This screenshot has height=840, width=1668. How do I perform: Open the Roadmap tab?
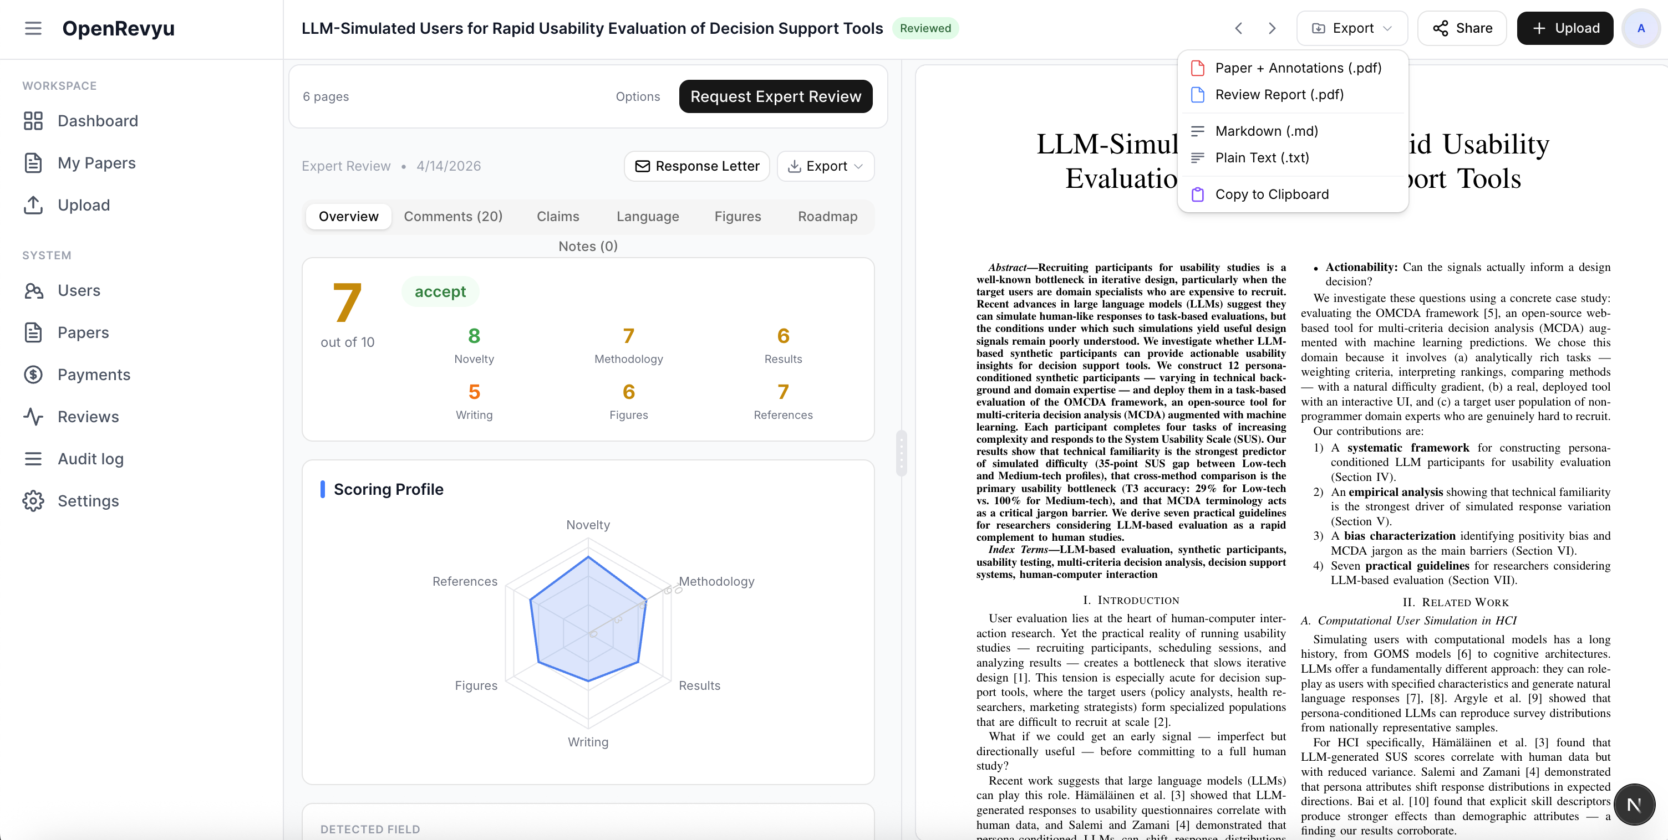click(827, 217)
